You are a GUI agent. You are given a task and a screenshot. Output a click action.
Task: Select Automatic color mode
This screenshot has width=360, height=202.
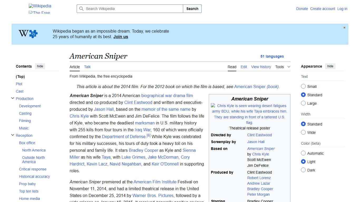[x=303, y=153]
